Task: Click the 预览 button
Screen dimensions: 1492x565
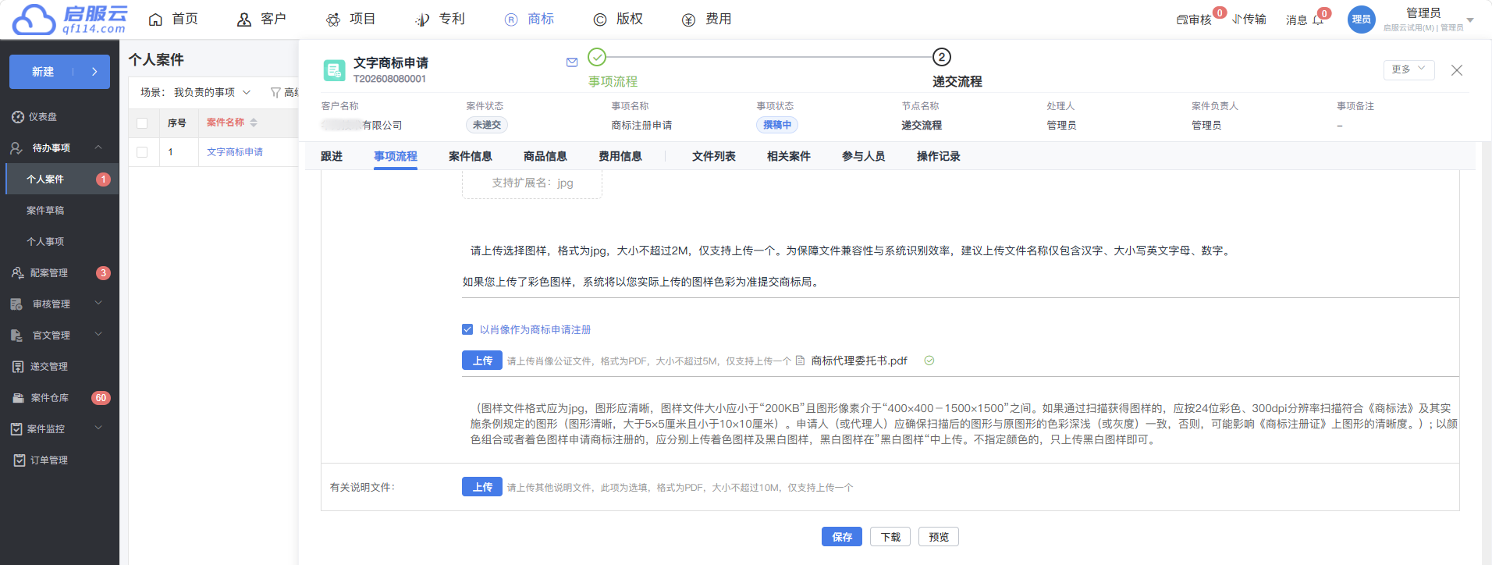Action: click(x=939, y=537)
